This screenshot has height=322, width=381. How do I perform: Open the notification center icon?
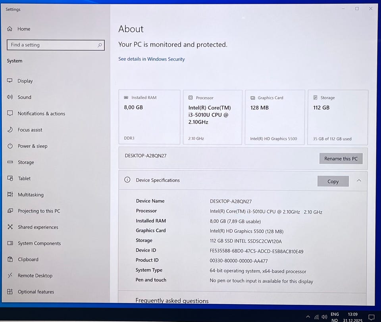371,317
